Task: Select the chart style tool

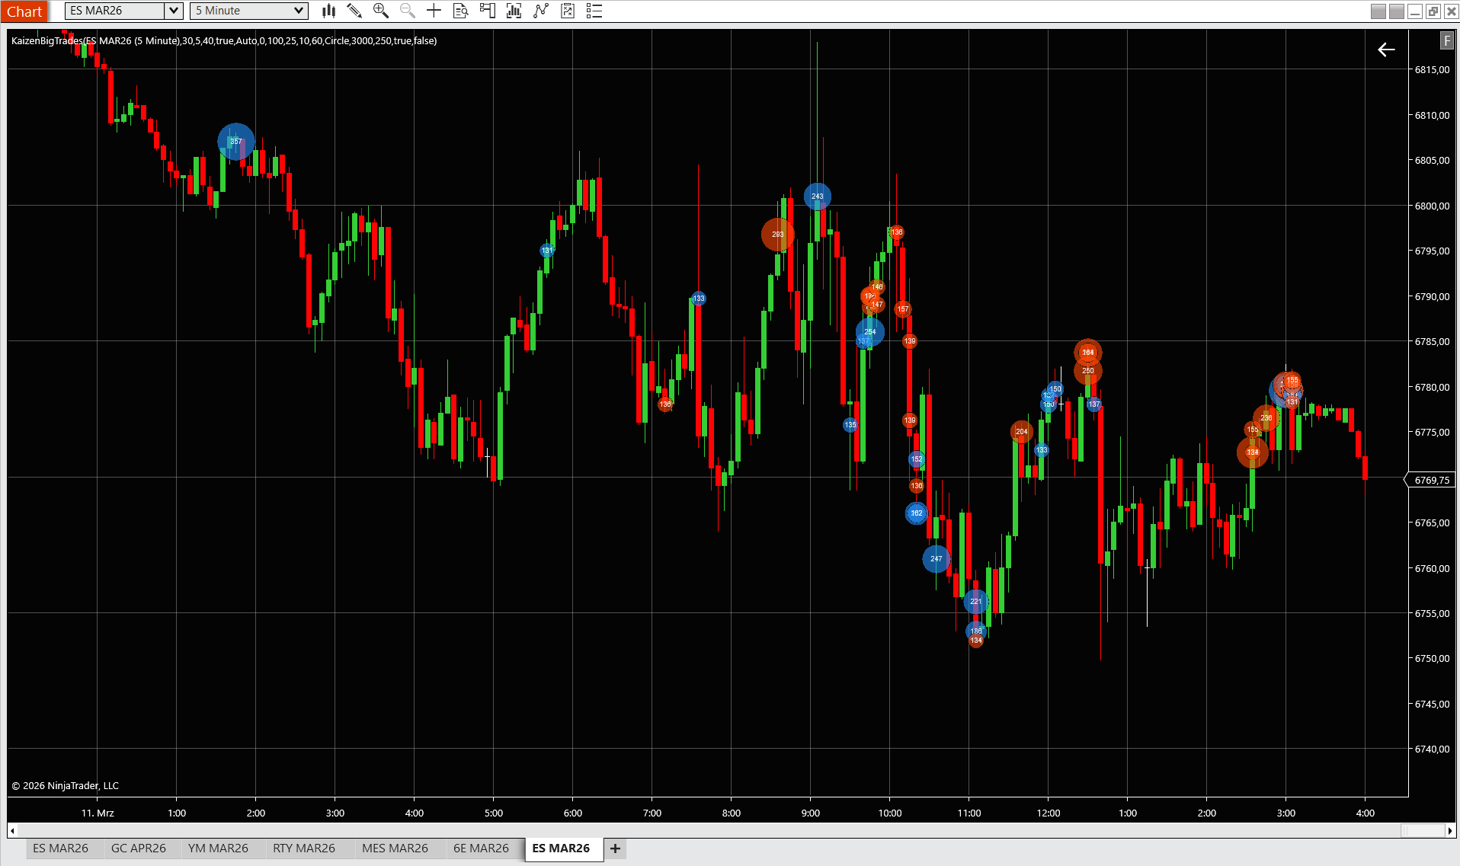Action: pos(328,11)
